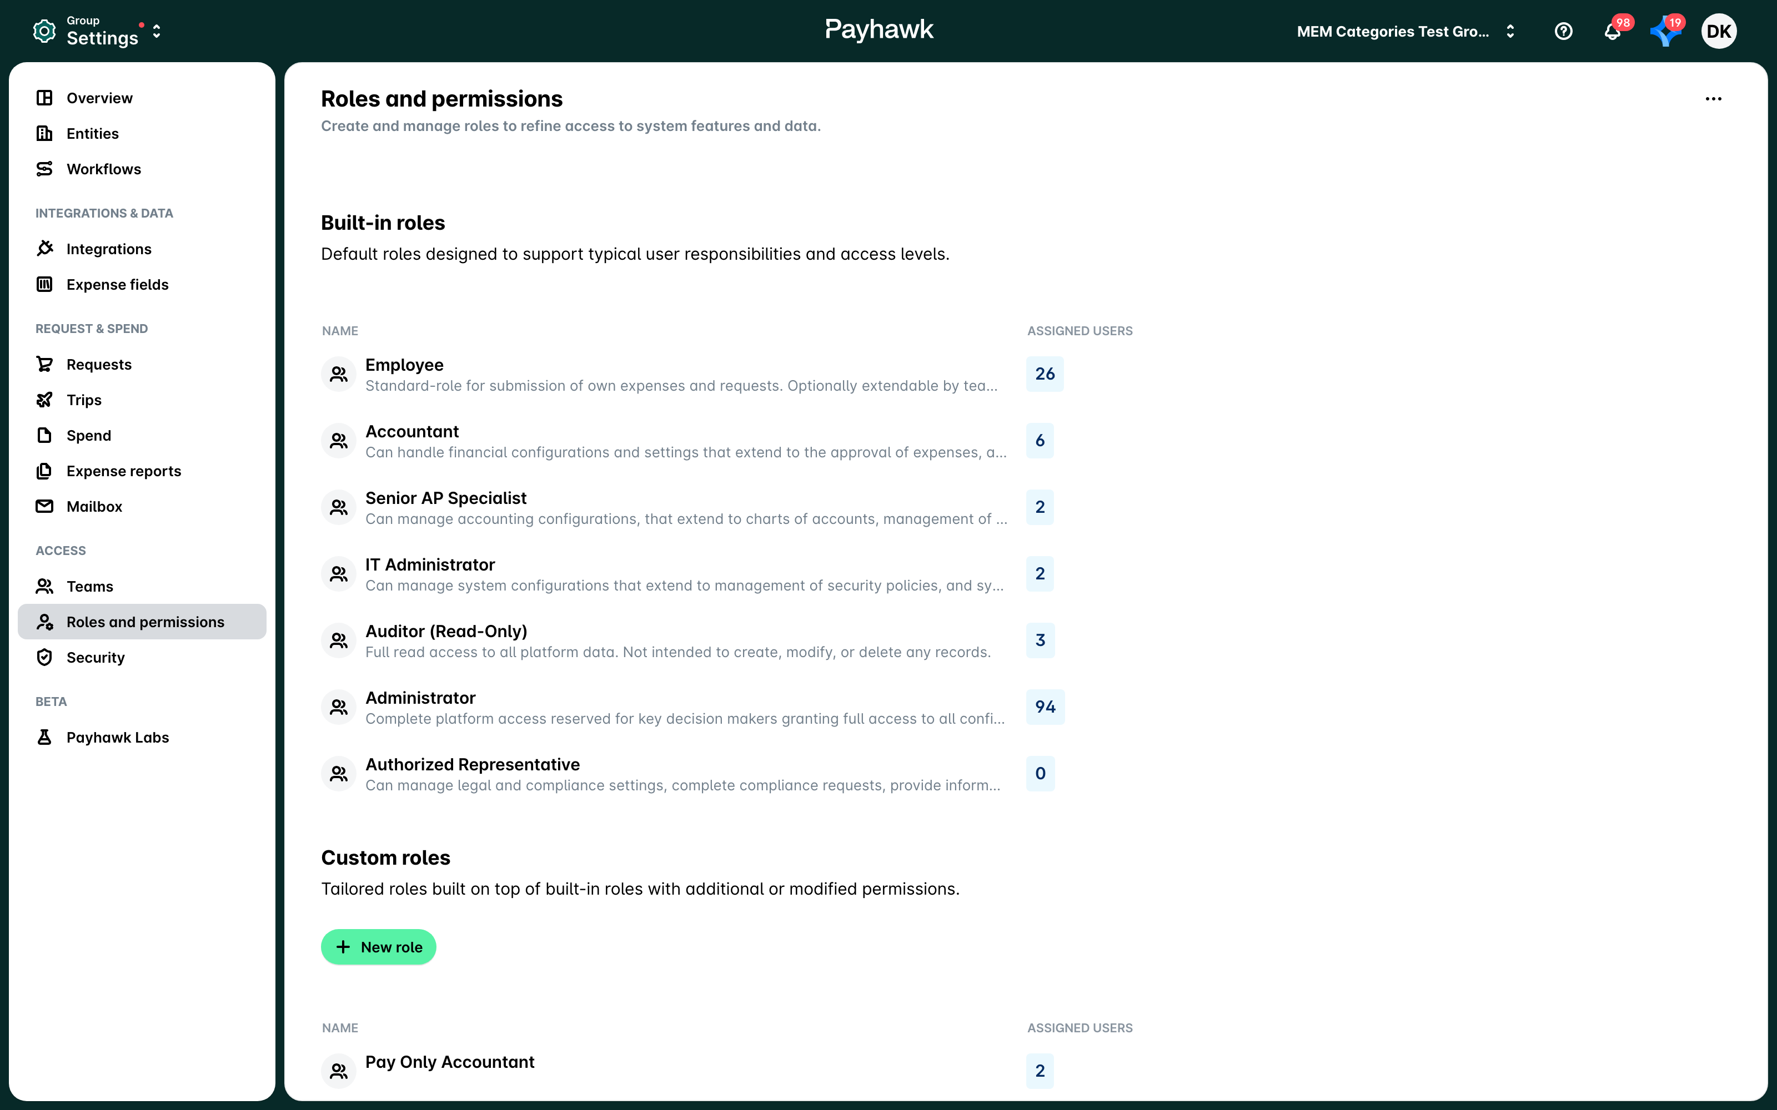
Task: Open the help question mark icon
Action: coord(1563,31)
